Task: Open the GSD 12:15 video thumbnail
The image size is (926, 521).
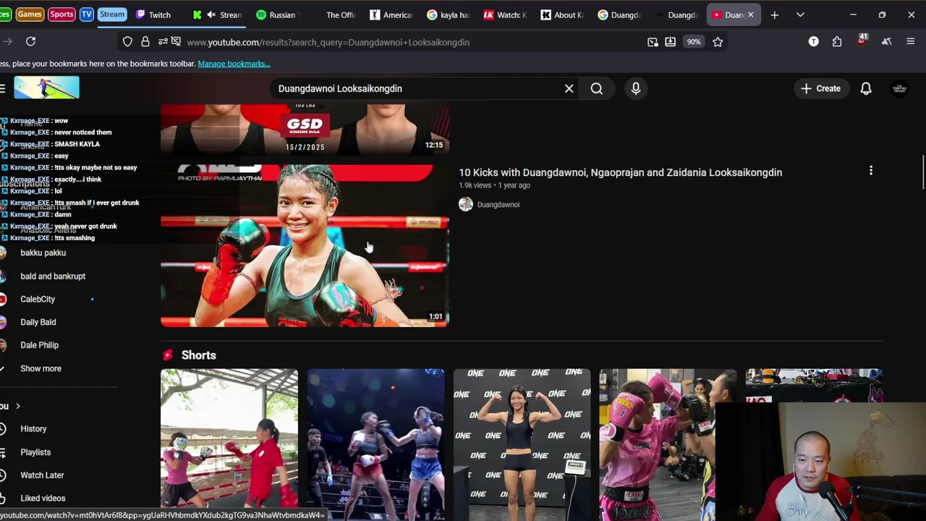Action: pyautogui.click(x=305, y=129)
